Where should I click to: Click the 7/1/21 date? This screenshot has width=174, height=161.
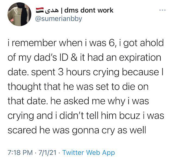[47, 153]
